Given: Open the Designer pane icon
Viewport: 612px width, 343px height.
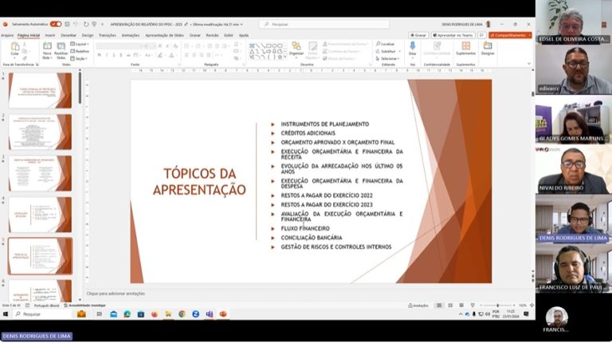Looking at the screenshot, I should (x=487, y=49).
